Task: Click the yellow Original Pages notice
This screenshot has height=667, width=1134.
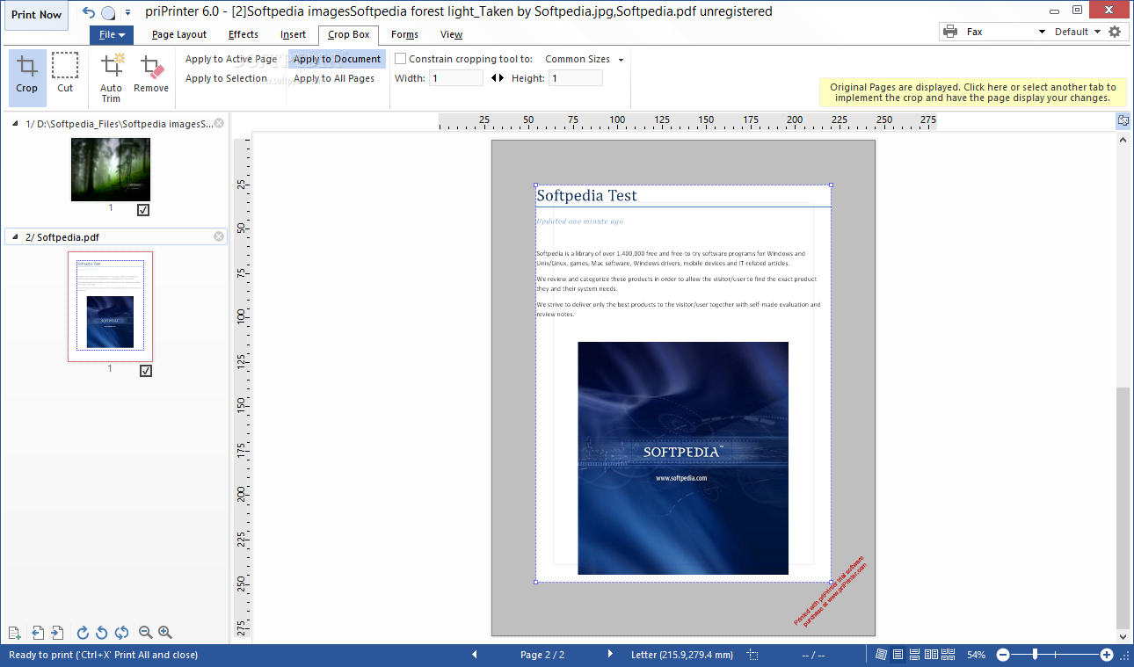Action: pyautogui.click(x=973, y=92)
